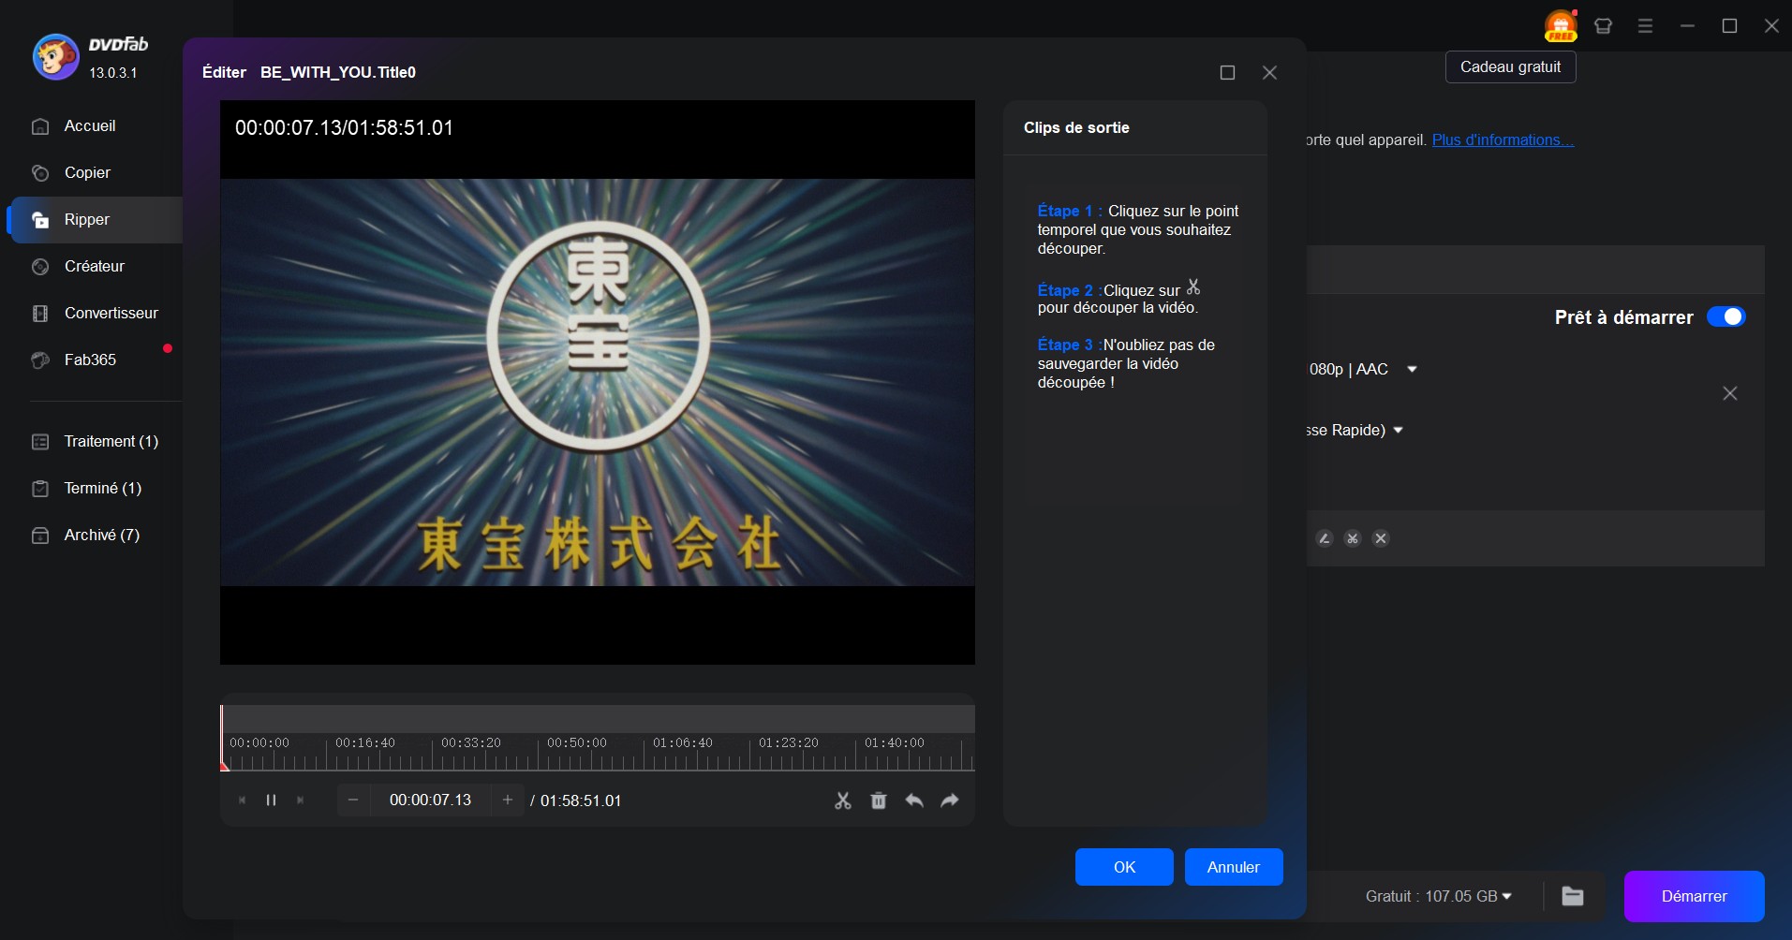
Task: Maximize the Éditer dialog
Action: pos(1227,72)
